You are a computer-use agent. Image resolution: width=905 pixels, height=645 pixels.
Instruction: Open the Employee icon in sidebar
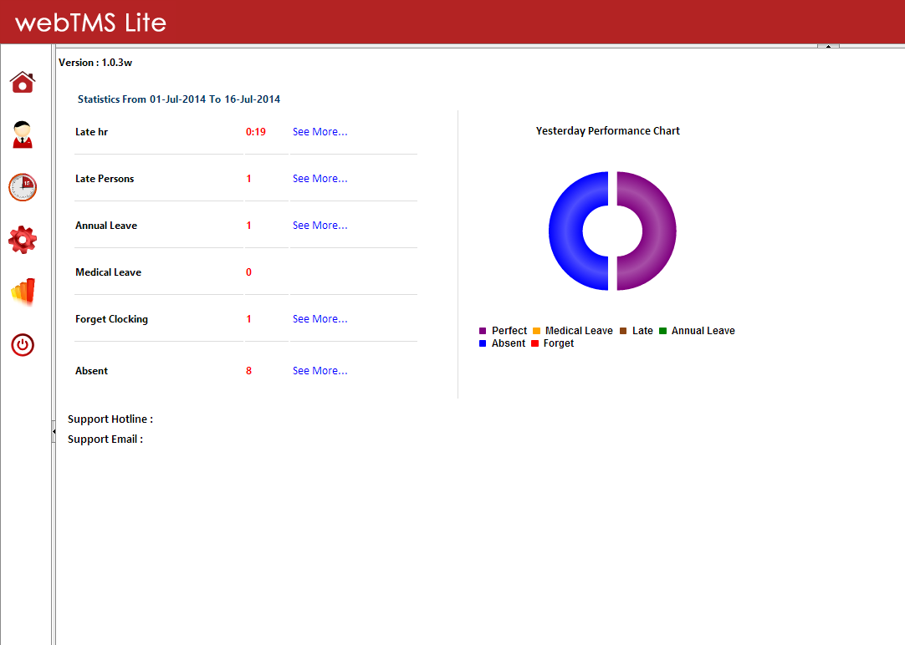[23, 135]
